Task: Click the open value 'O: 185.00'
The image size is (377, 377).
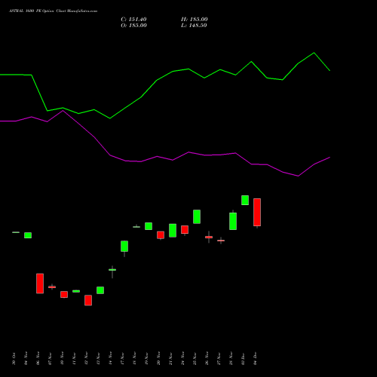Action: coord(133,26)
